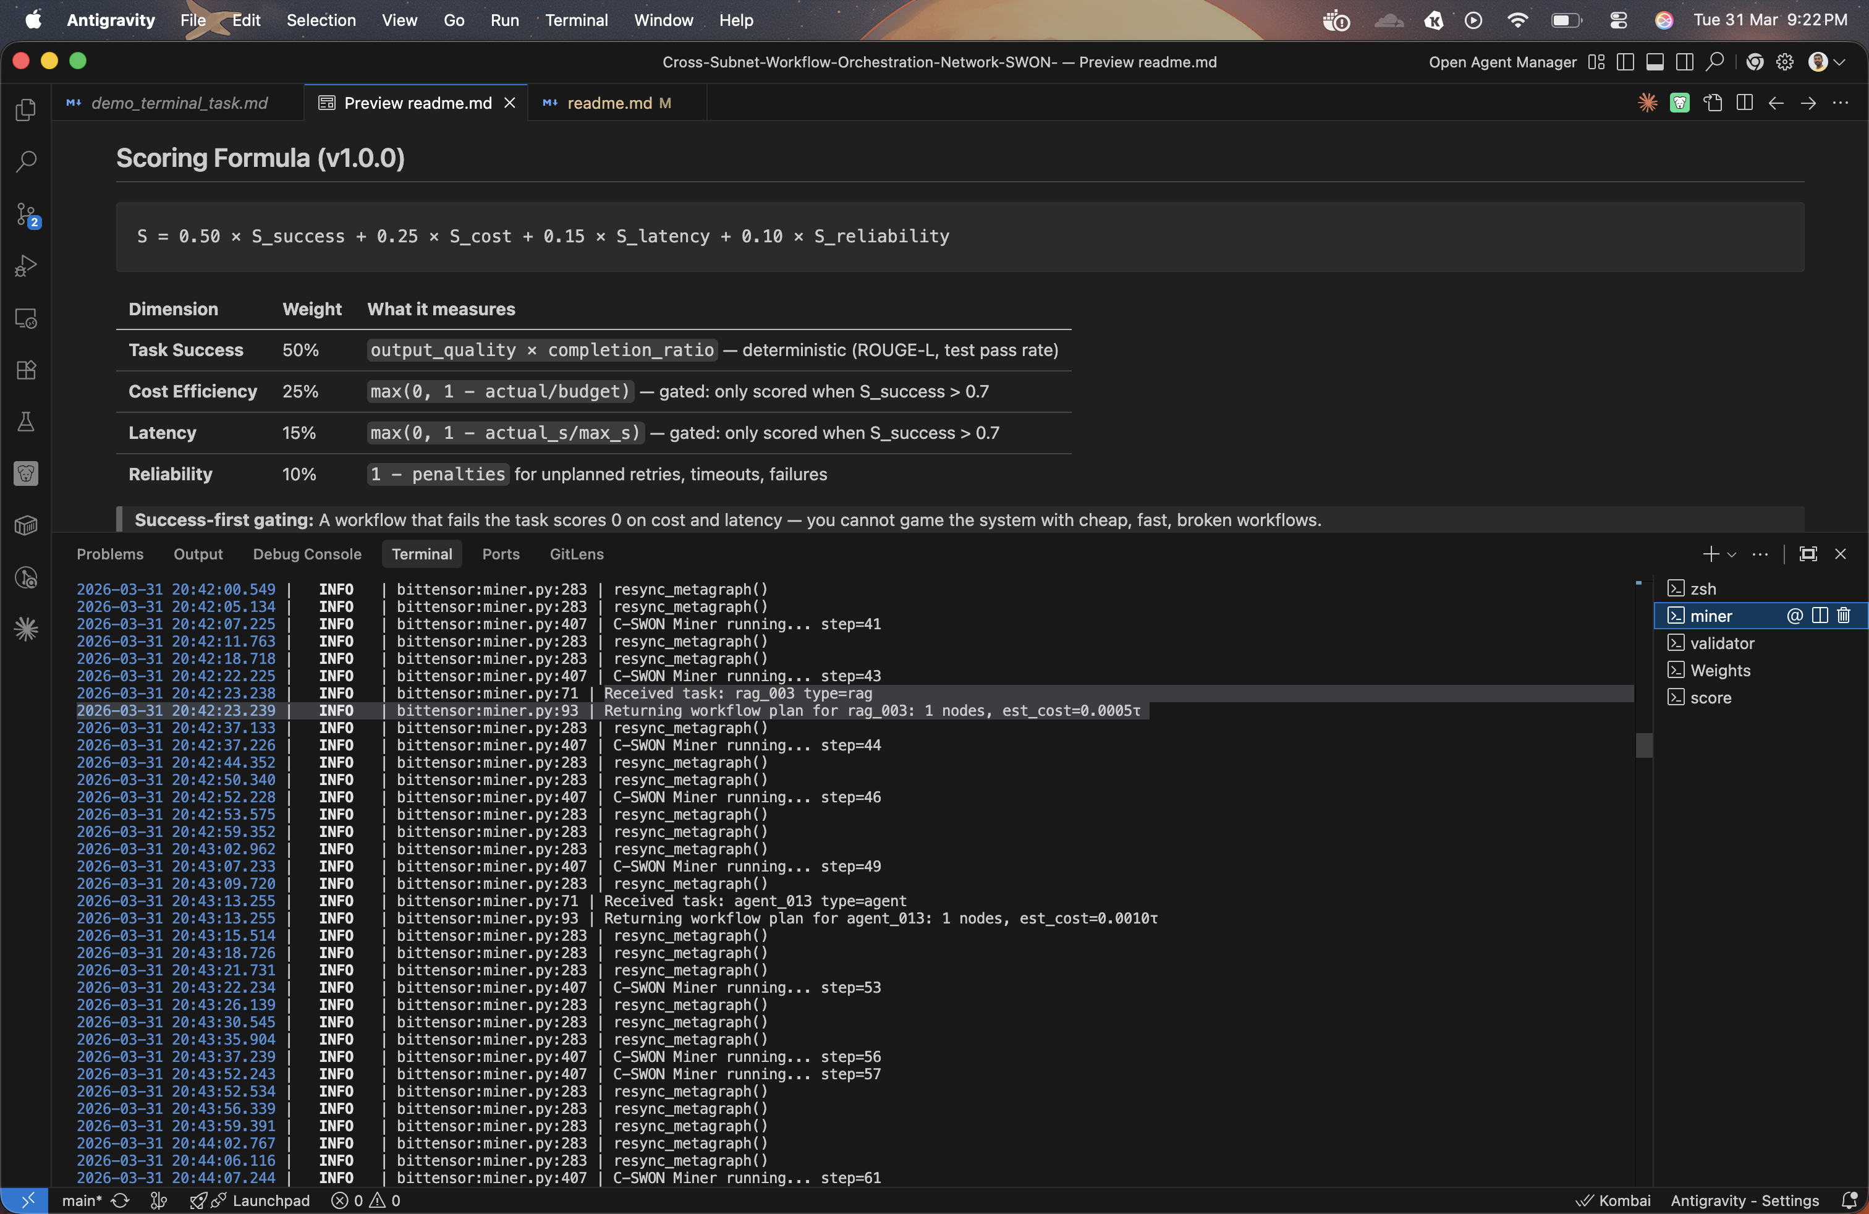Open the Source Control view
Viewport: 1869px width, 1214px height.
pos(26,214)
